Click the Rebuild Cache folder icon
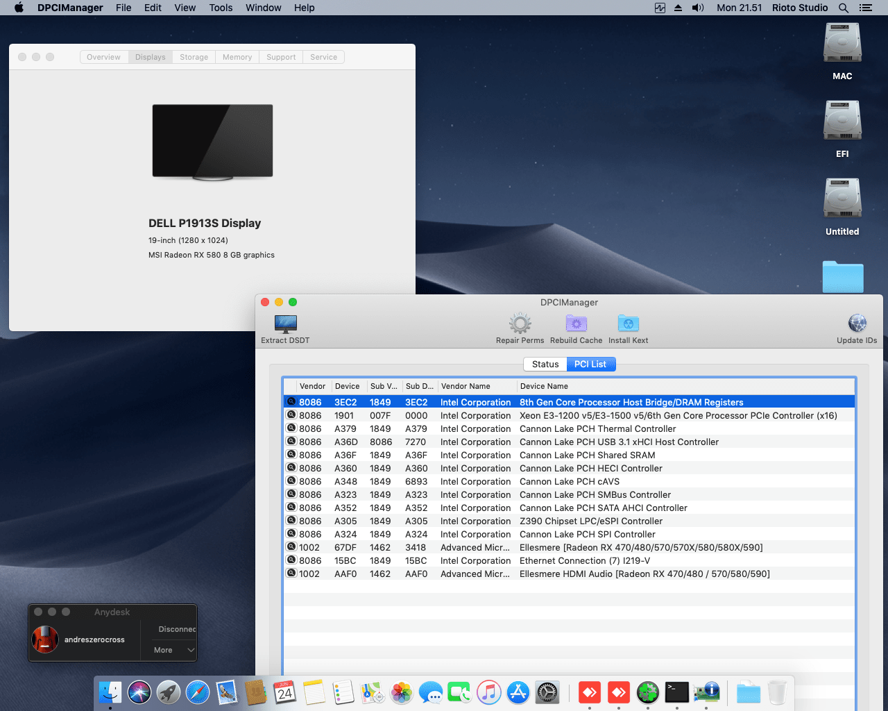Viewport: 888px width, 711px height. pos(576,324)
